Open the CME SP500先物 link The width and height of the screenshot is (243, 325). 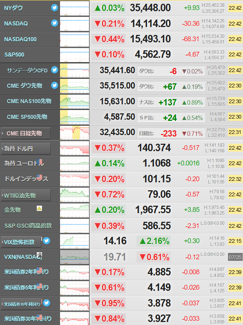(27, 117)
